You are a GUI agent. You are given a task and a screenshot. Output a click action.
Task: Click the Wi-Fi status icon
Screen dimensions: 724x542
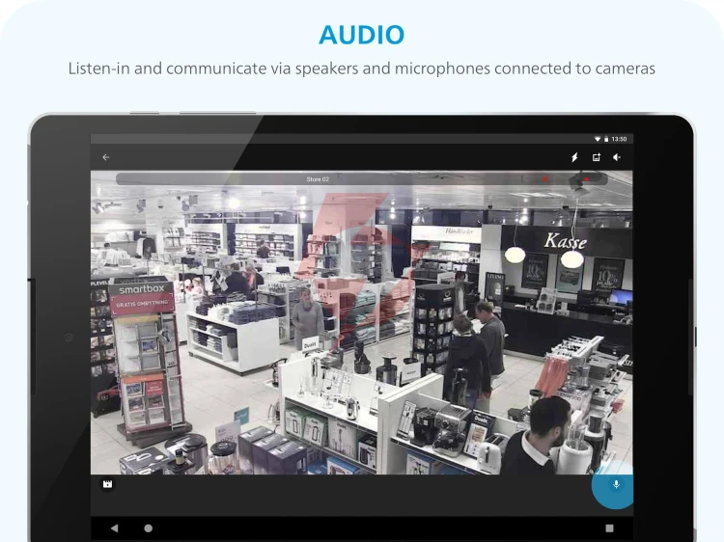[x=597, y=139]
